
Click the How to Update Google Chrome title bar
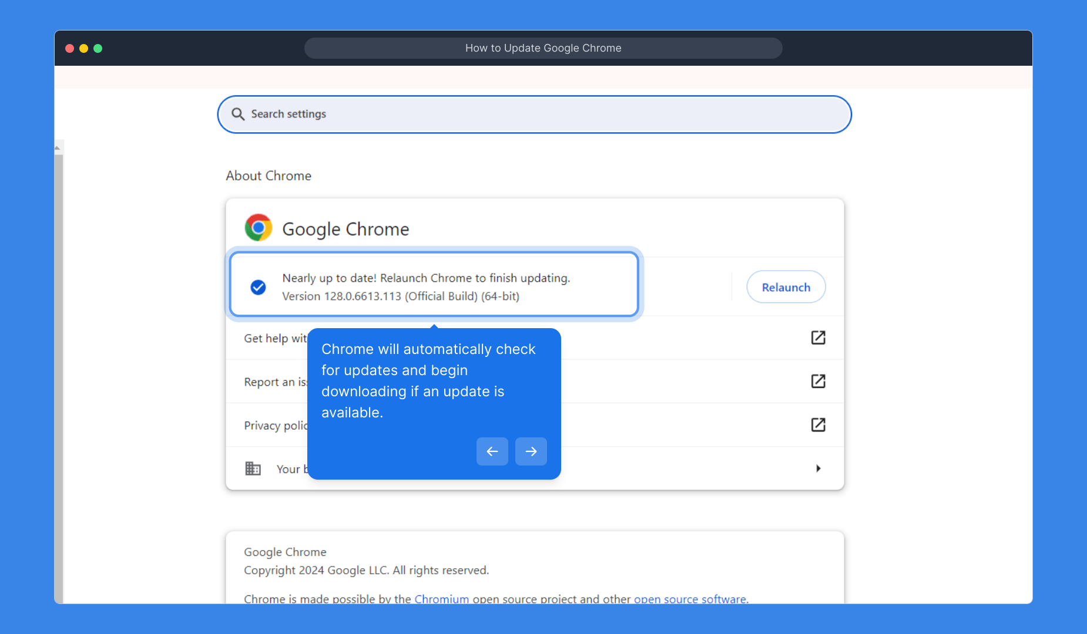(x=543, y=48)
